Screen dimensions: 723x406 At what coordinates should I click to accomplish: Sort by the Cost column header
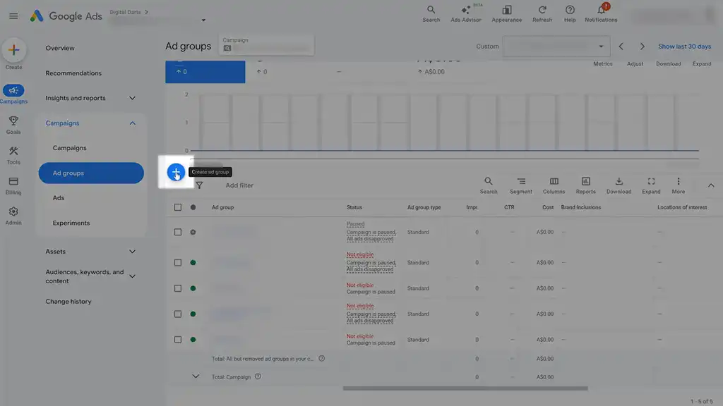click(548, 207)
